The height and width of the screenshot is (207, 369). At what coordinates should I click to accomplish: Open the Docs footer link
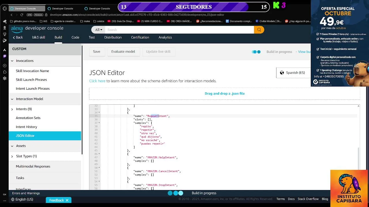click(x=291, y=199)
